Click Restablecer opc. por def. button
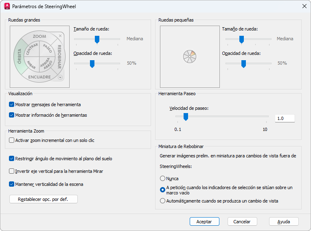This screenshot has height=231, width=311. tap(44, 199)
